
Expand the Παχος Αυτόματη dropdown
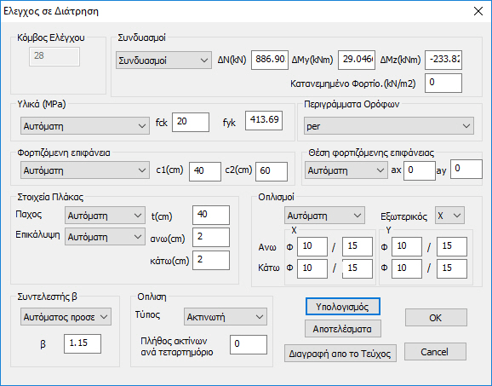click(x=105, y=216)
